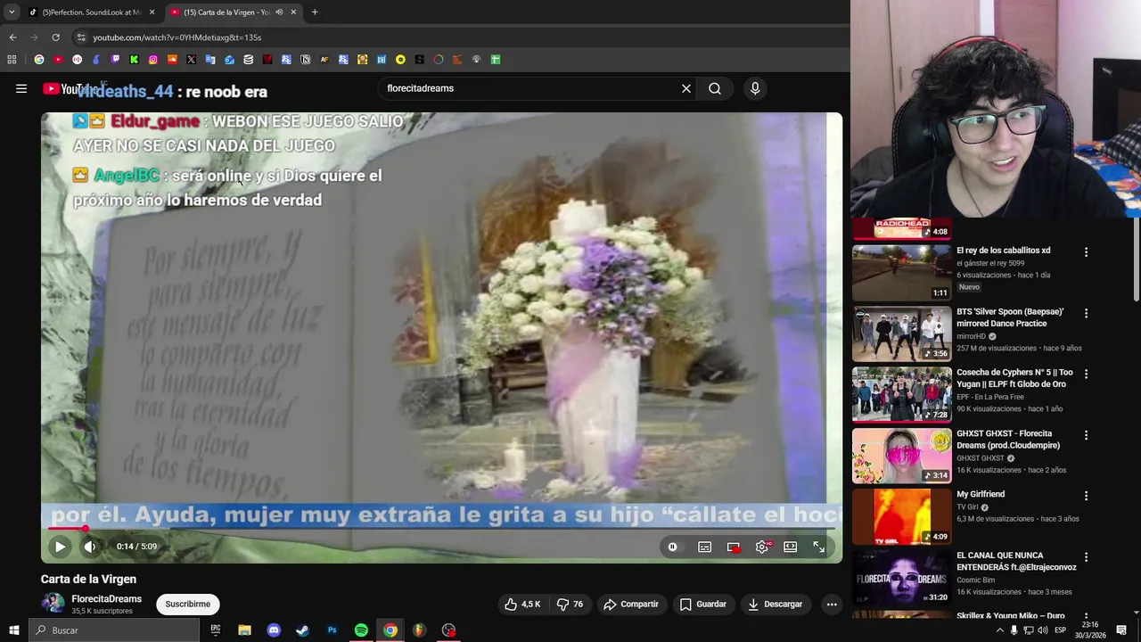Seek on the video progress bar
Image resolution: width=1141 pixels, height=642 pixels.
coord(441,529)
